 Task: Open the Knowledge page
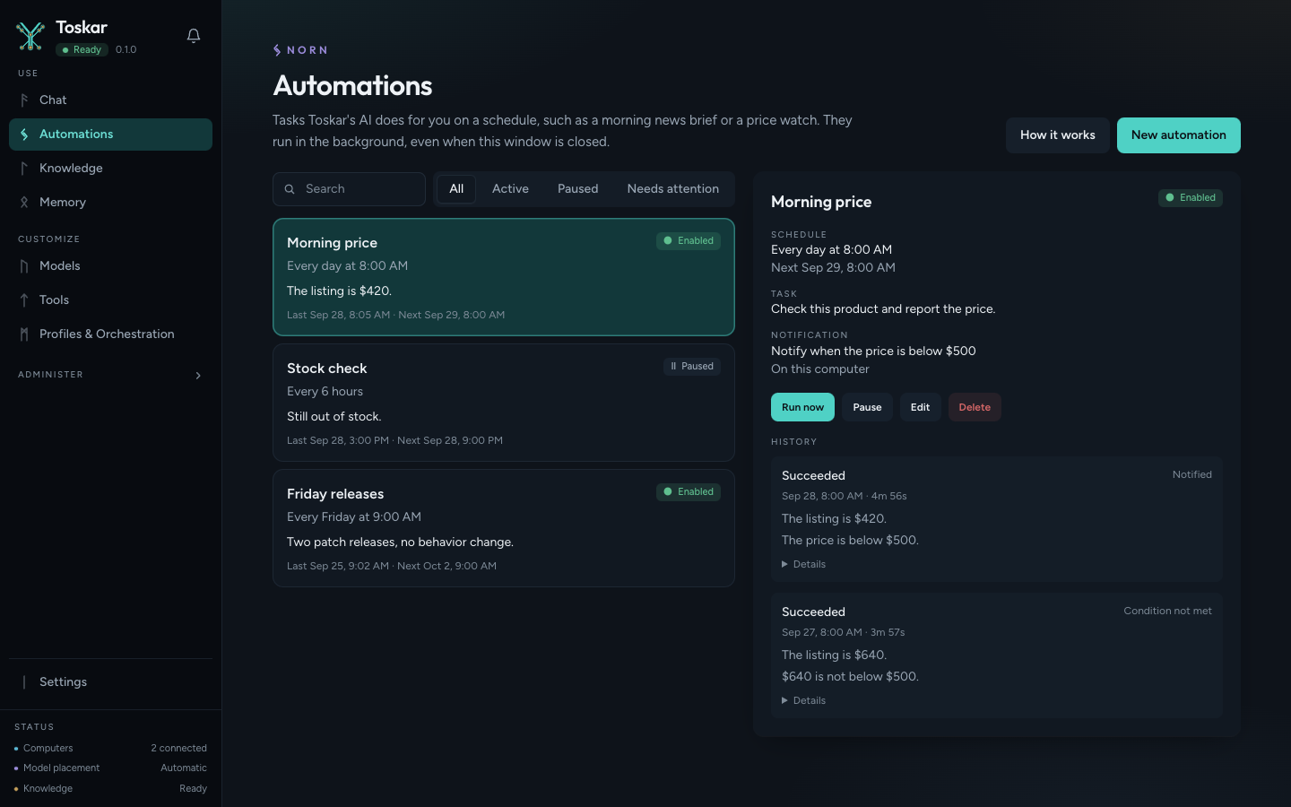click(x=110, y=169)
